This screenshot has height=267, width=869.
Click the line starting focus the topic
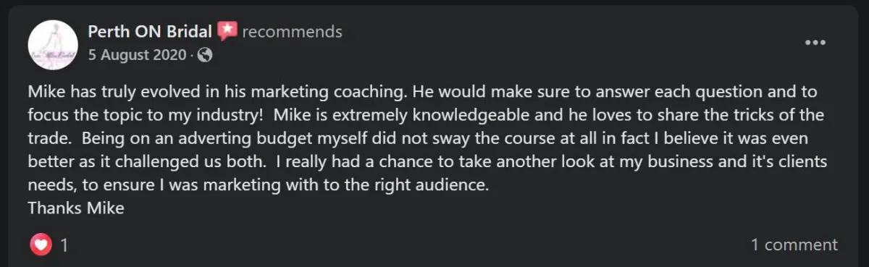426,115
